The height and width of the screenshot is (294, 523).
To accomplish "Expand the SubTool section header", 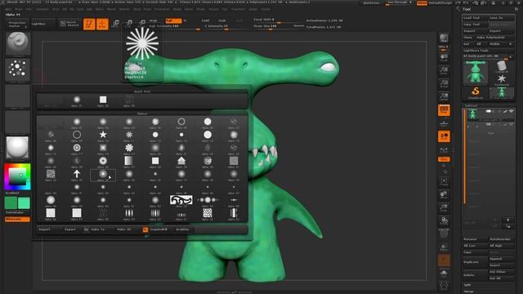I will (x=472, y=105).
